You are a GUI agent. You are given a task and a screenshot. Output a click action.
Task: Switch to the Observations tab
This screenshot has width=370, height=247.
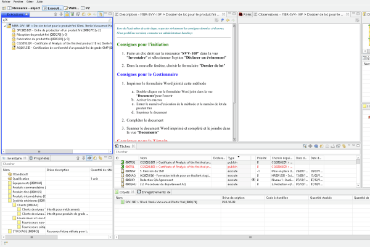pyautogui.click(x=300, y=14)
